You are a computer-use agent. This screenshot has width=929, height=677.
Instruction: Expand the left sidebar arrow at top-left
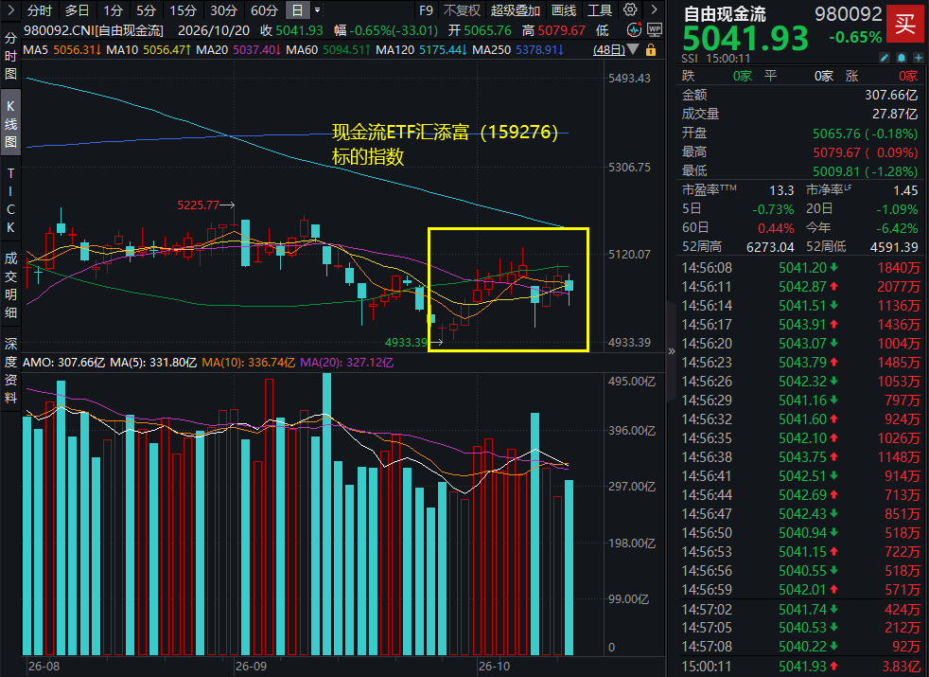(x=10, y=10)
